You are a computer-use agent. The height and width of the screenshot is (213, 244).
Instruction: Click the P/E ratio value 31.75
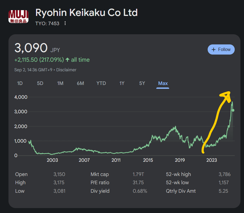[138, 183]
